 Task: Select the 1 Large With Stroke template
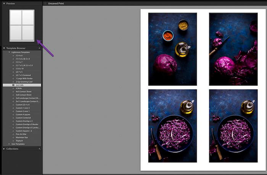[x=25, y=78]
